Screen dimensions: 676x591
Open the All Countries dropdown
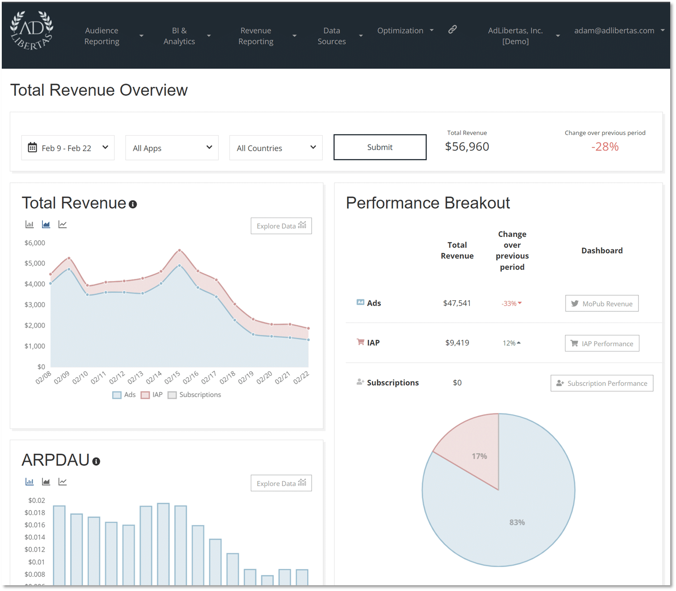[276, 148]
